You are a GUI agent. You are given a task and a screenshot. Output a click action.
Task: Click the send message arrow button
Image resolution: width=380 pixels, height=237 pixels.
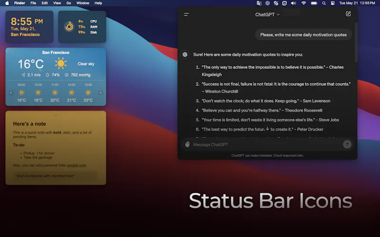tap(347, 145)
